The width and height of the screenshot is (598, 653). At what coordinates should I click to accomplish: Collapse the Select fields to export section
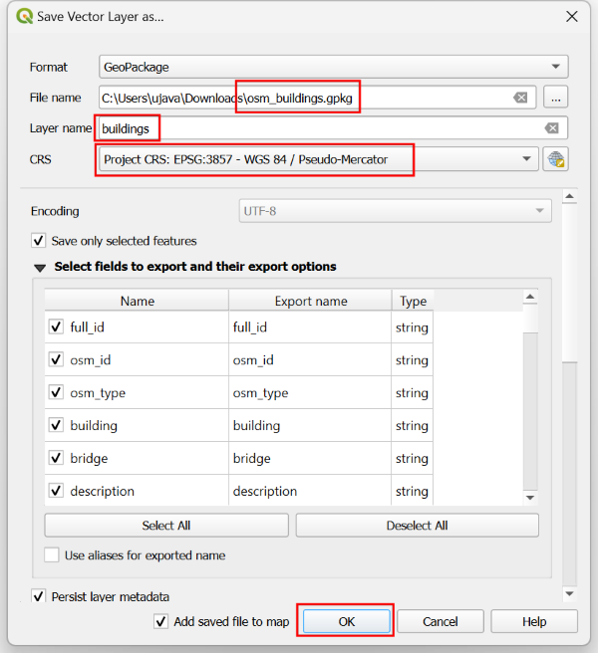[40, 267]
